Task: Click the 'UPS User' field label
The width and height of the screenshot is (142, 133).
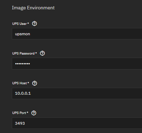Action: 19,24
